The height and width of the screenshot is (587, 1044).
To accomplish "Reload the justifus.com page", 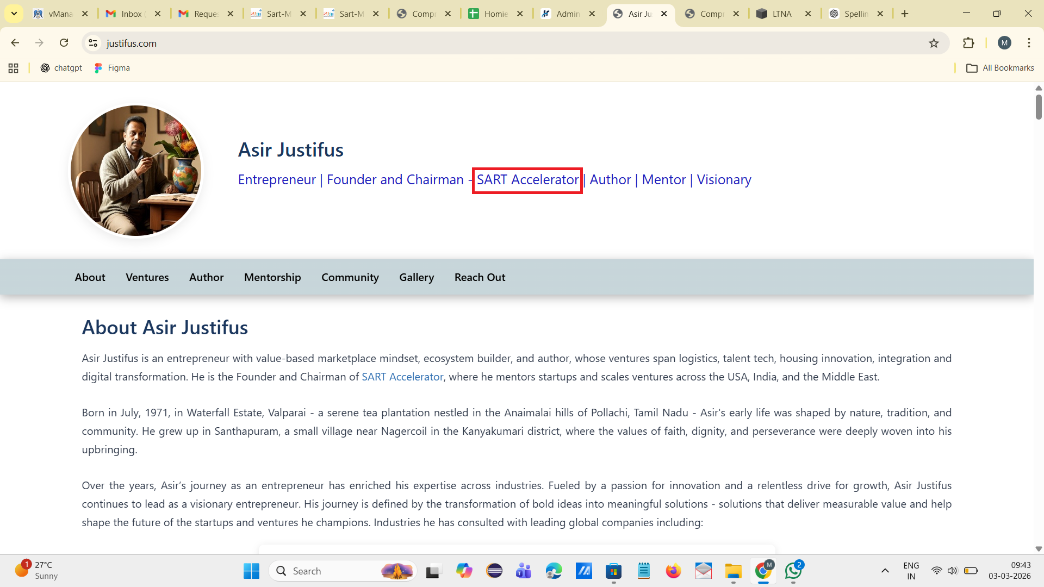I will pyautogui.click(x=64, y=43).
